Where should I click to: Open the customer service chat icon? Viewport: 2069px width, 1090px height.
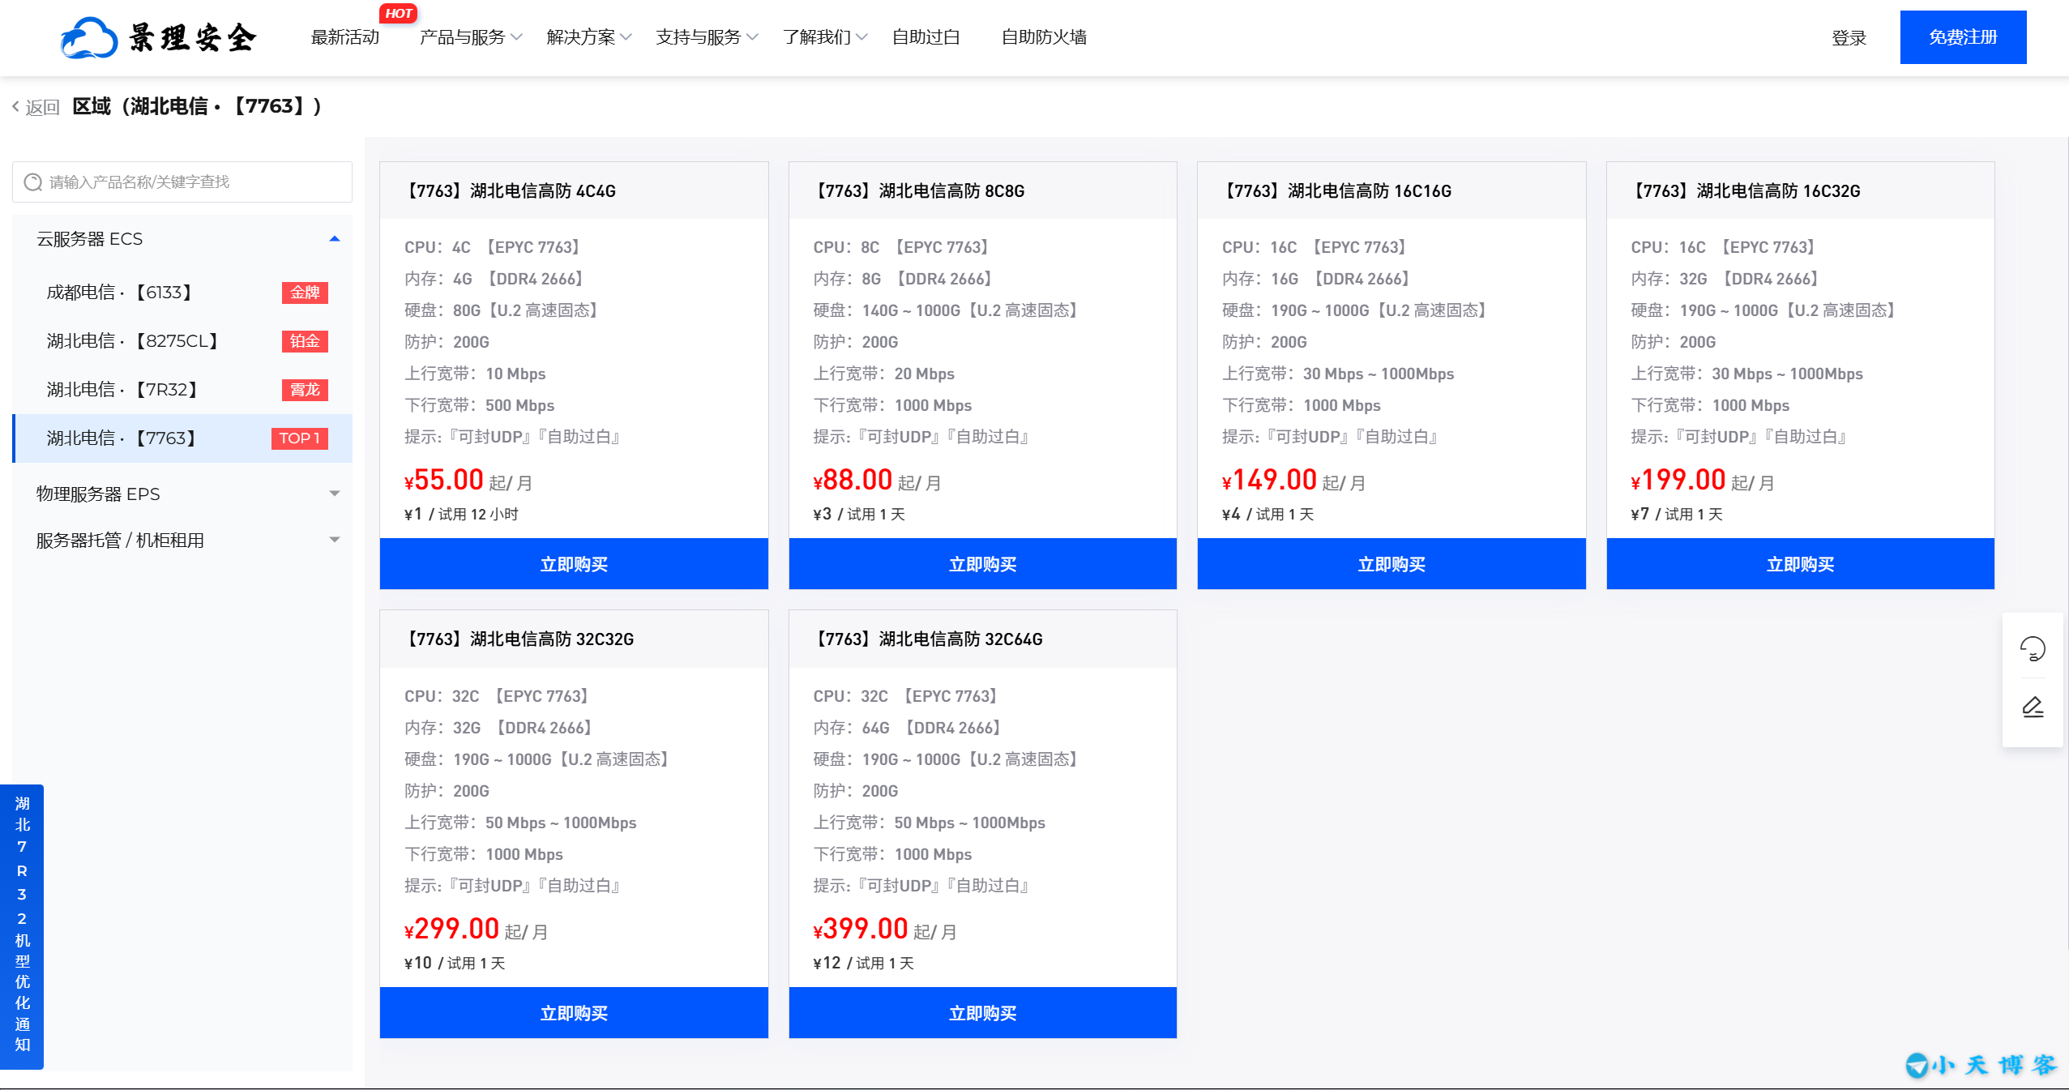pos(2033,648)
